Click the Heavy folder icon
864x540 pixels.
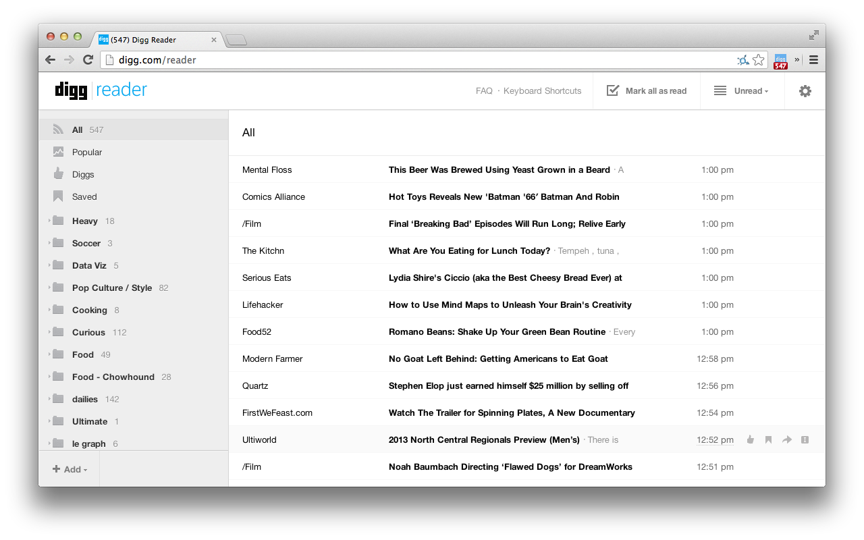click(x=58, y=221)
